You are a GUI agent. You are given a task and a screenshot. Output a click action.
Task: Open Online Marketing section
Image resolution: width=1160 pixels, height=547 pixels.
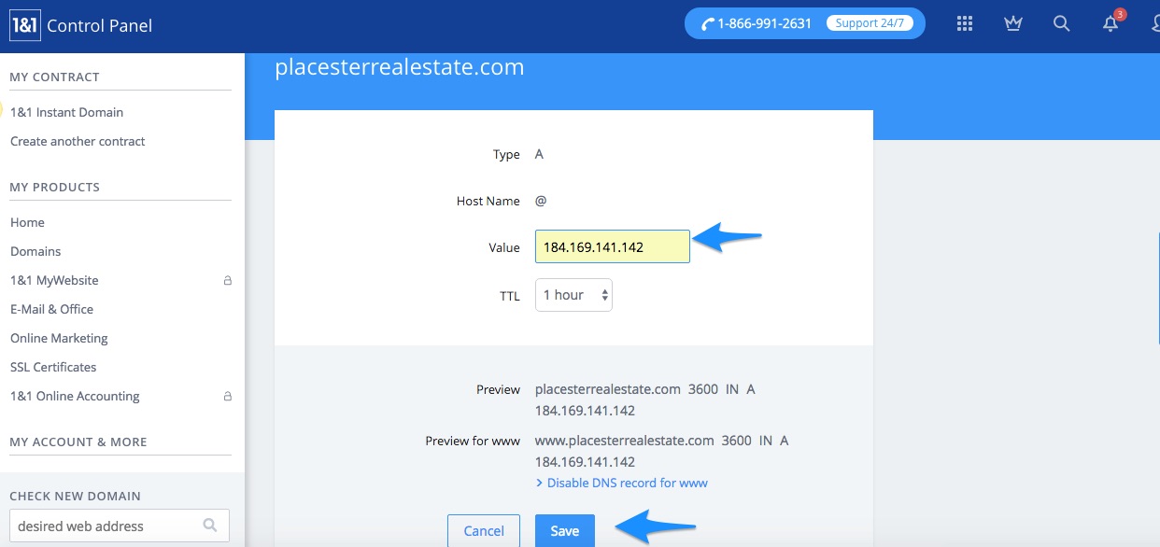point(59,338)
